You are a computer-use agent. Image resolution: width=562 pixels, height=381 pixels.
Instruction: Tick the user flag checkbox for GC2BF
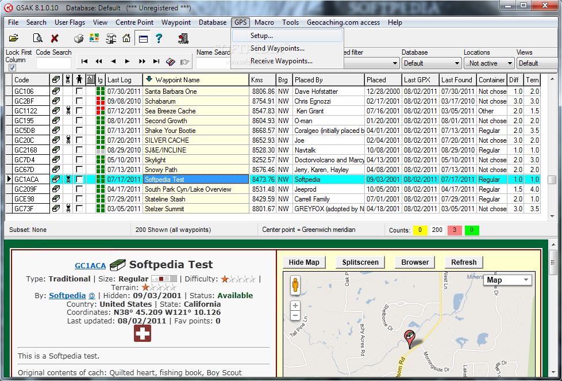(79, 101)
